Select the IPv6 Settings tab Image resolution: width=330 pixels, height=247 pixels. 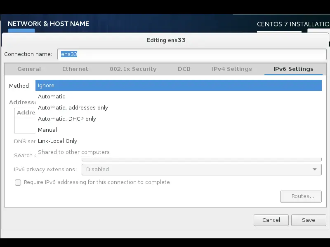(293, 69)
